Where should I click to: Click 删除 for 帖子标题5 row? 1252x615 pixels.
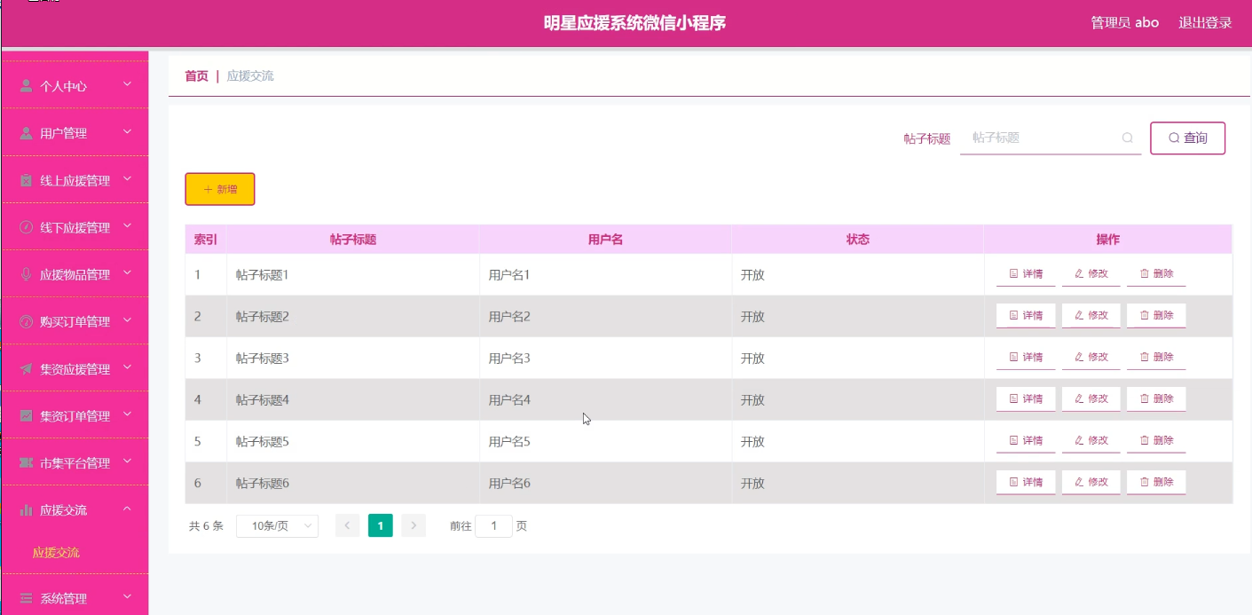(x=1156, y=441)
